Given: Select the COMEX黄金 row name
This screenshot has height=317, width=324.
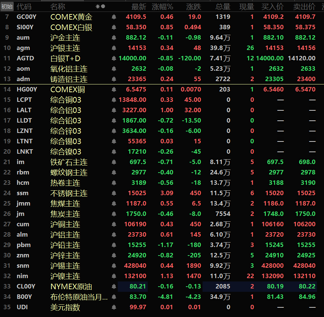Looking at the screenshot, I should click(71, 17).
